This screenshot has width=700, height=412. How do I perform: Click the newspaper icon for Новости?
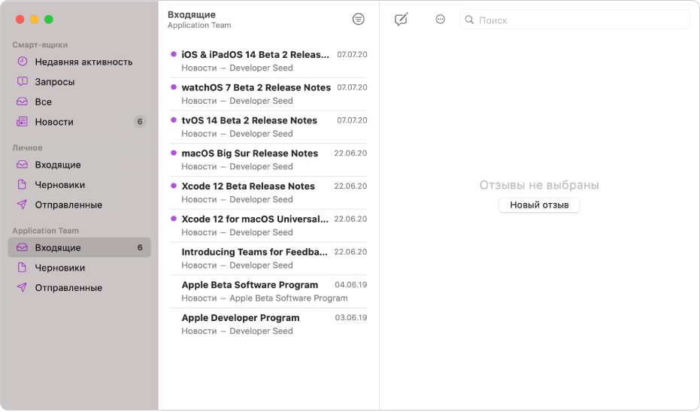(x=23, y=121)
